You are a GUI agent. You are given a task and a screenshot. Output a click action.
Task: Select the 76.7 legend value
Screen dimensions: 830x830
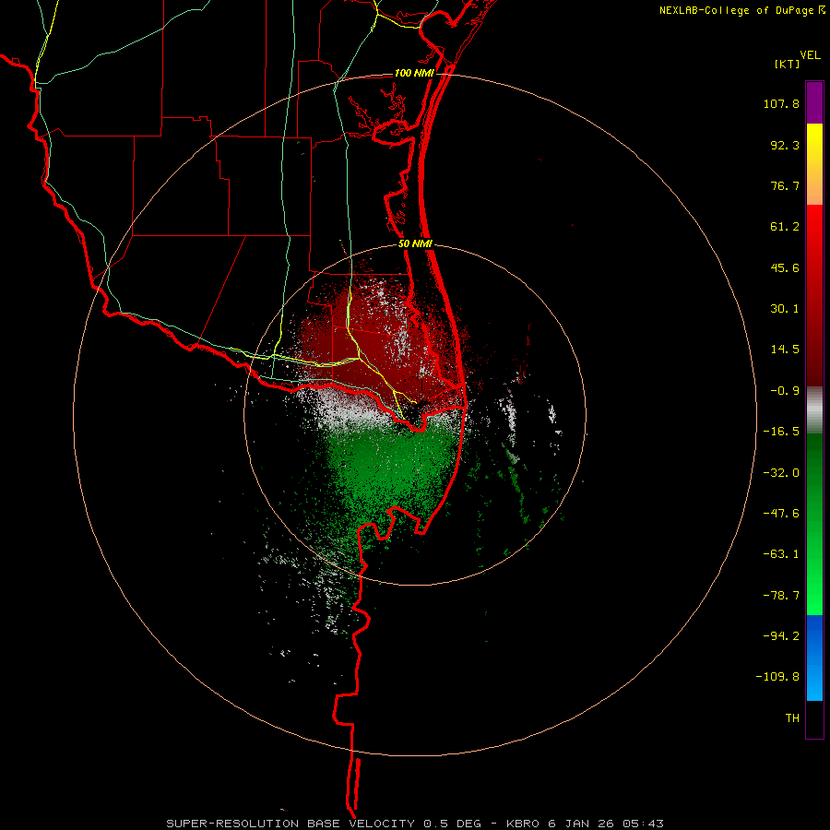tap(785, 185)
